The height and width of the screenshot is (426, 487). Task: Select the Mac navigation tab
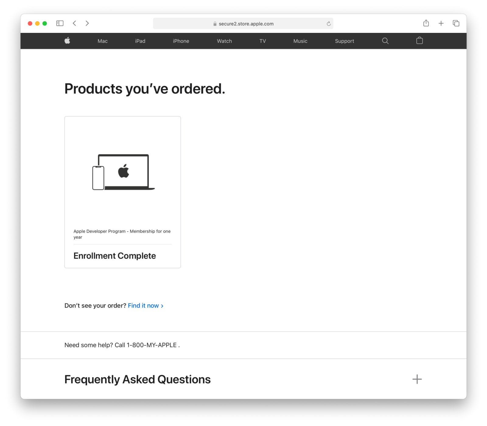tap(102, 41)
